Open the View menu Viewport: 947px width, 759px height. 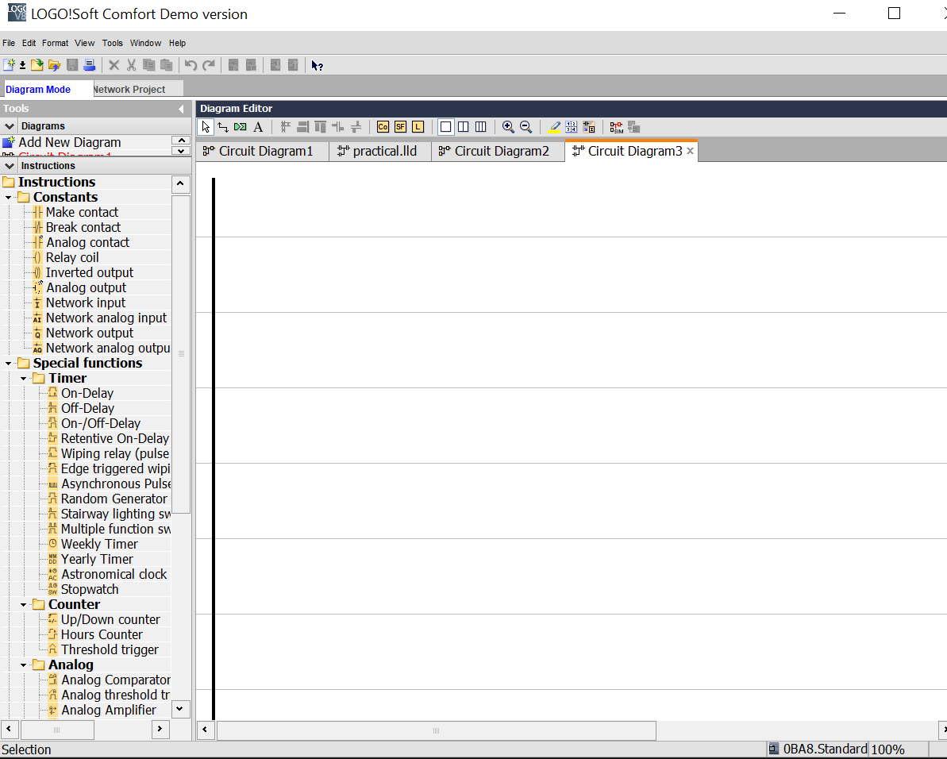85,43
